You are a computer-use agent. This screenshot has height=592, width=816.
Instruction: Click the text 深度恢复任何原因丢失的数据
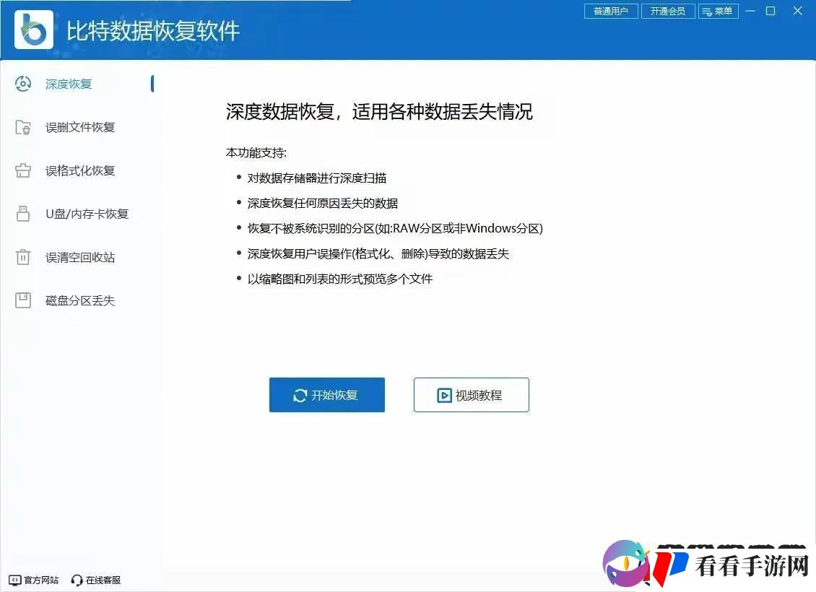tap(323, 203)
